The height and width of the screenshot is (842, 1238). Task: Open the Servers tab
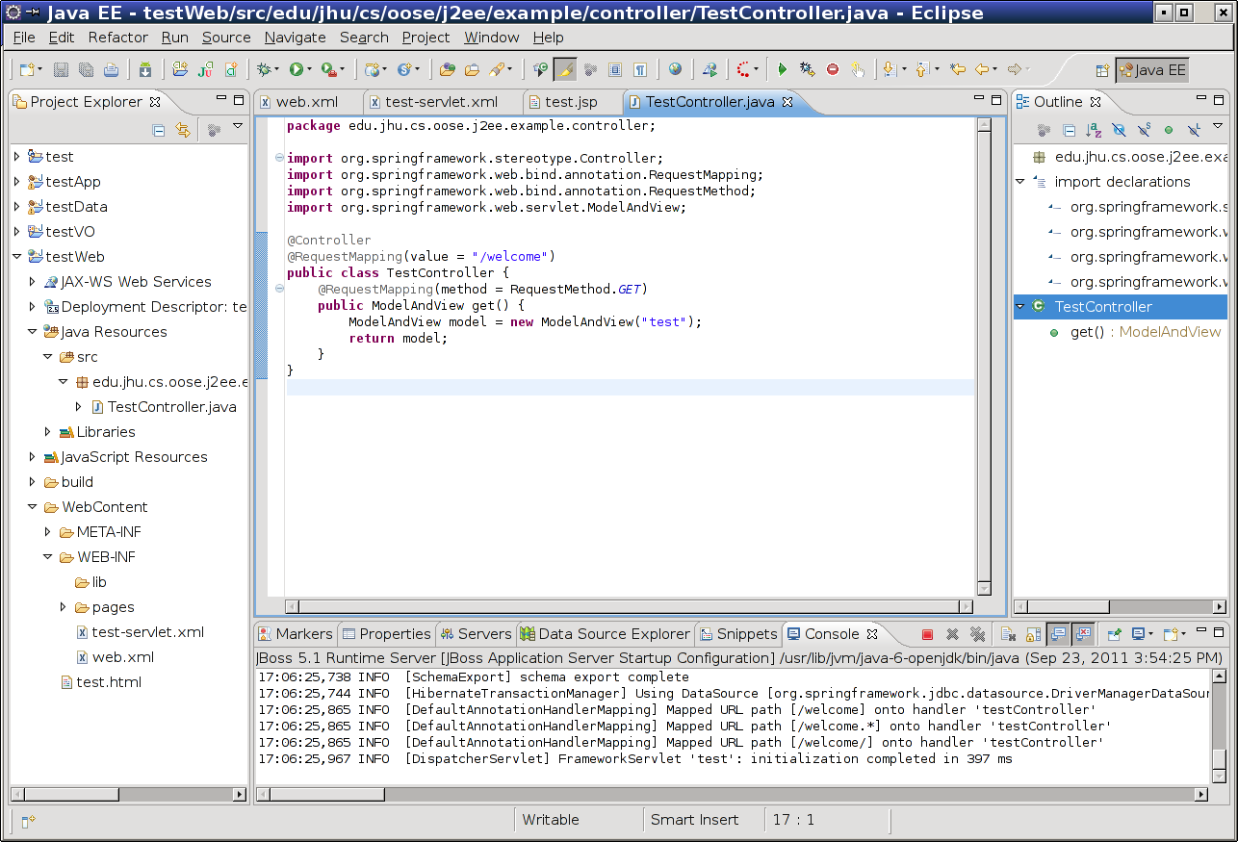coord(476,634)
